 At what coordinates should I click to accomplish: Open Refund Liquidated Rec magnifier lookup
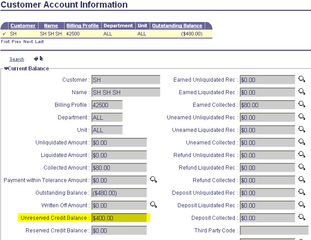point(302,167)
